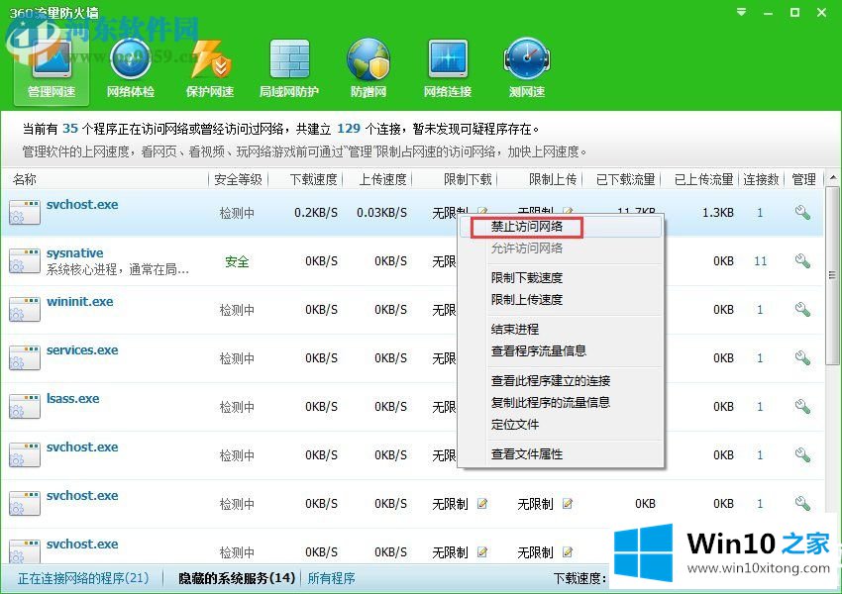Sort by 连接数 column header
The height and width of the screenshot is (594, 842).
[761, 179]
